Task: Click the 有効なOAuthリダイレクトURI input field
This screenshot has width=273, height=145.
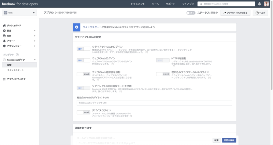Action: click(x=155, y=103)
